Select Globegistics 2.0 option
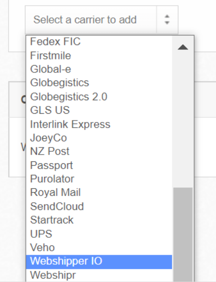The width and height of the screenshot is (216, 282). (x=99, y=97)
